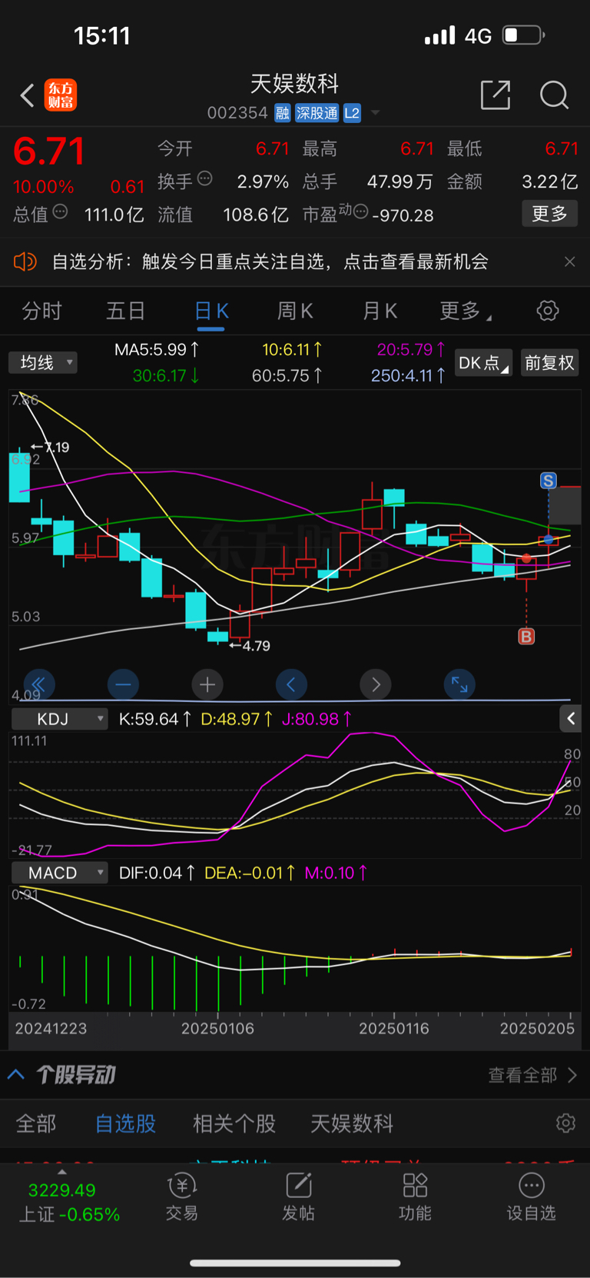
Task: Switch to the 月K tab
Action: tap(380, 311)
